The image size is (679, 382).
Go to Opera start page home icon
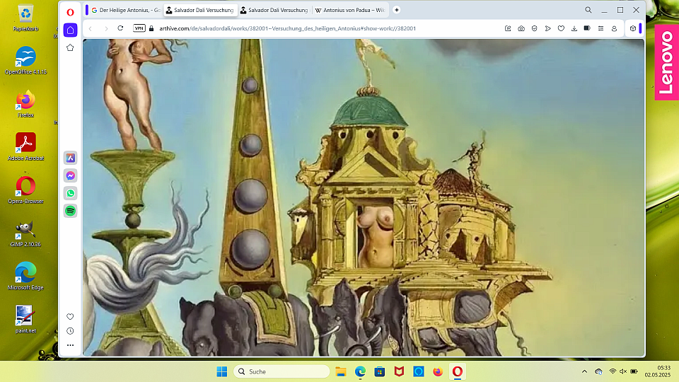click(x=70, y=30)
